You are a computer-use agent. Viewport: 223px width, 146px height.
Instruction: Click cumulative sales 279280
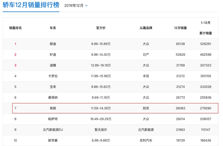(206, 108)
